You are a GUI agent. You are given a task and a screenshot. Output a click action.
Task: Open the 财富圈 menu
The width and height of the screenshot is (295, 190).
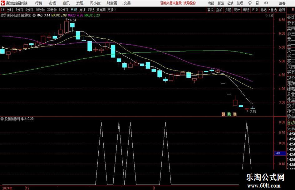point(112,3)
